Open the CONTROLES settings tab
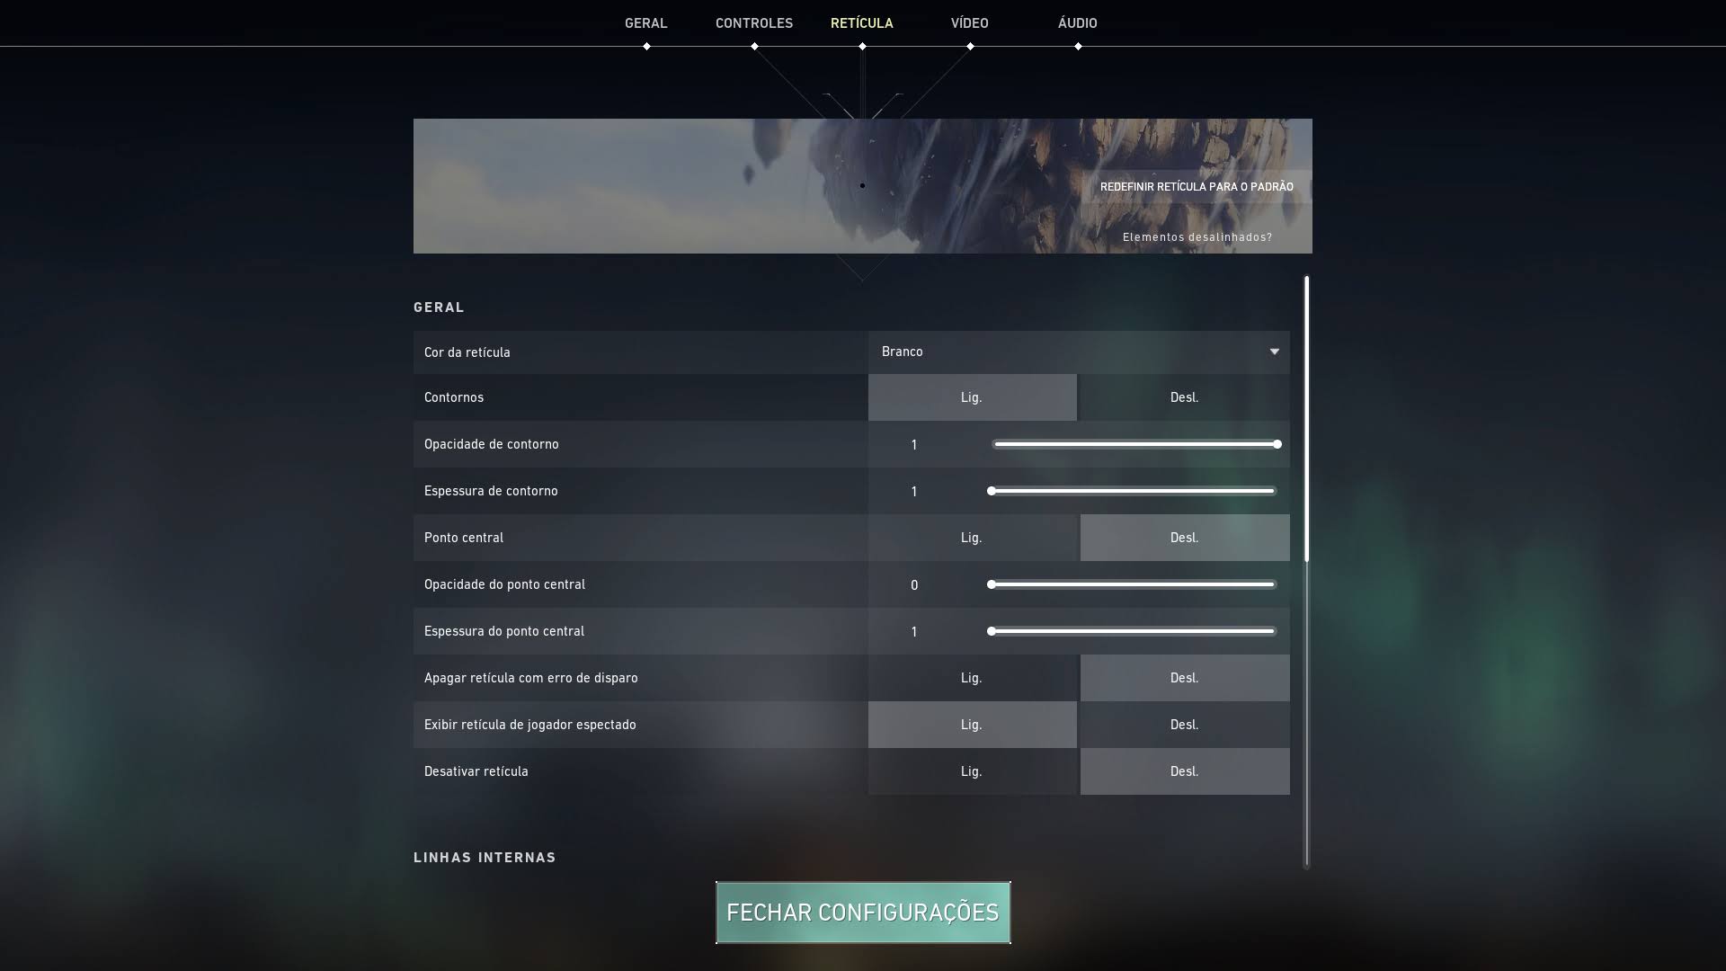Image resolution: width=1726 pixels, height=971 pixels. [x=753, y=22]
